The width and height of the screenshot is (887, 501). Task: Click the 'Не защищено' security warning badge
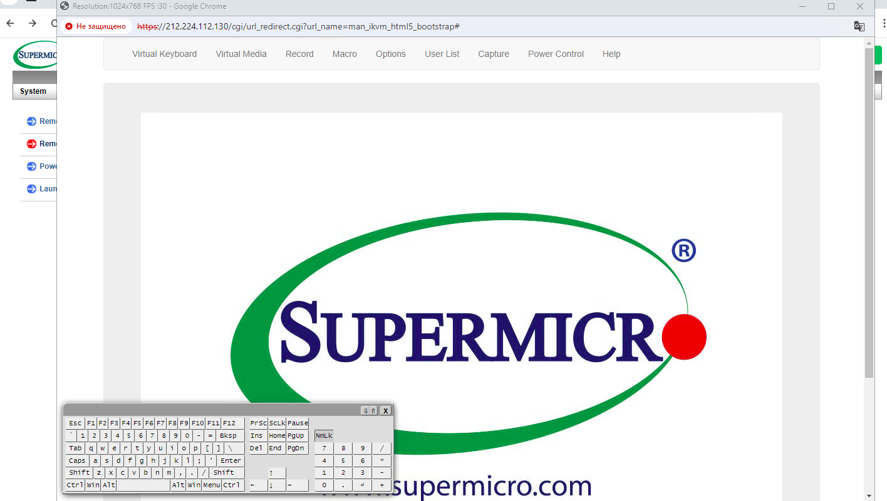pyautogui.click(x=96, y=26)
